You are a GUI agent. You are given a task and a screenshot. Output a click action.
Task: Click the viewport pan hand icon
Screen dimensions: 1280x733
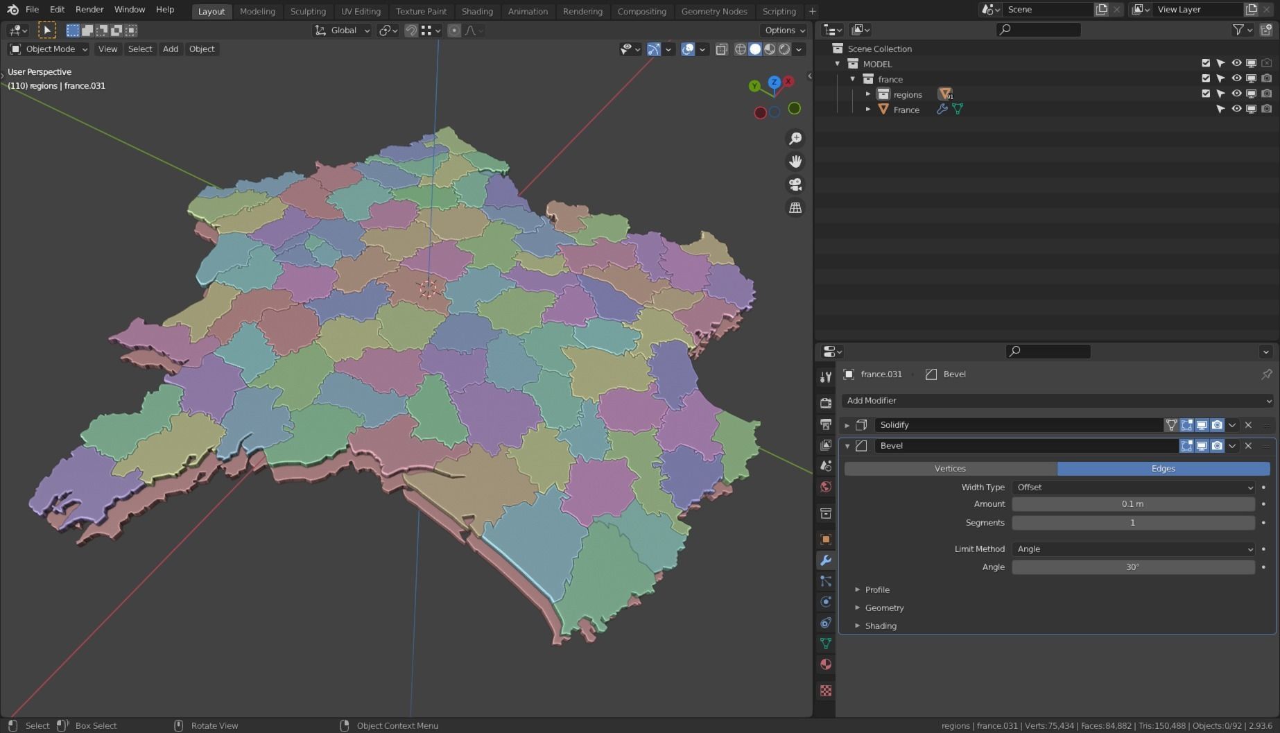pyautogui.click(x=795, y=162)
